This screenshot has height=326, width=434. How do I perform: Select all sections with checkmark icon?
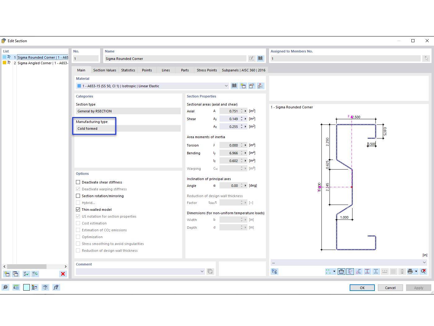(x=26, y=274)
